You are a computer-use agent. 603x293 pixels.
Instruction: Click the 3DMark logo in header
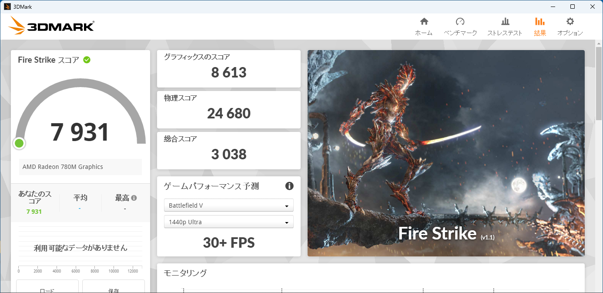click(x=51, y=26)
